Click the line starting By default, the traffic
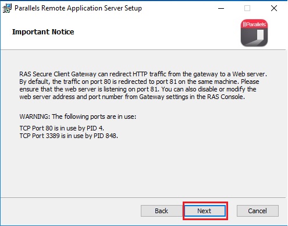 pyautogui.click(x=139, y=82)
